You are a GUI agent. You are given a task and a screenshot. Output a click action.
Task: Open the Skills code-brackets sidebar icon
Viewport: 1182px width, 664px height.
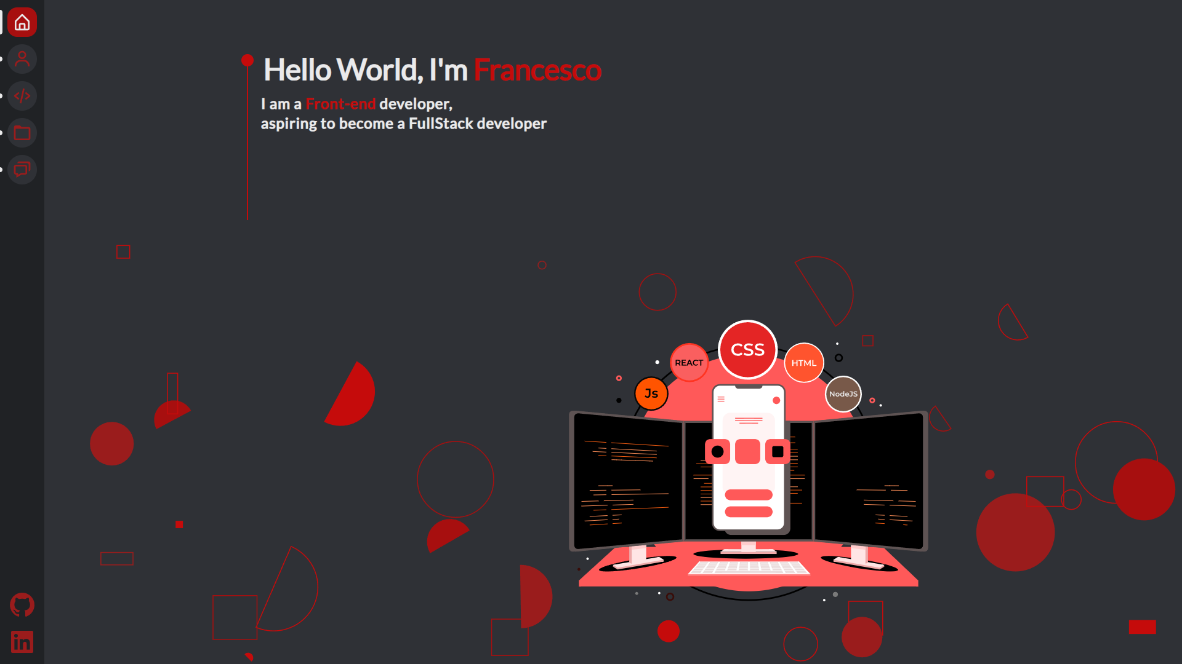pyautogui.click(x=22, y=96)
